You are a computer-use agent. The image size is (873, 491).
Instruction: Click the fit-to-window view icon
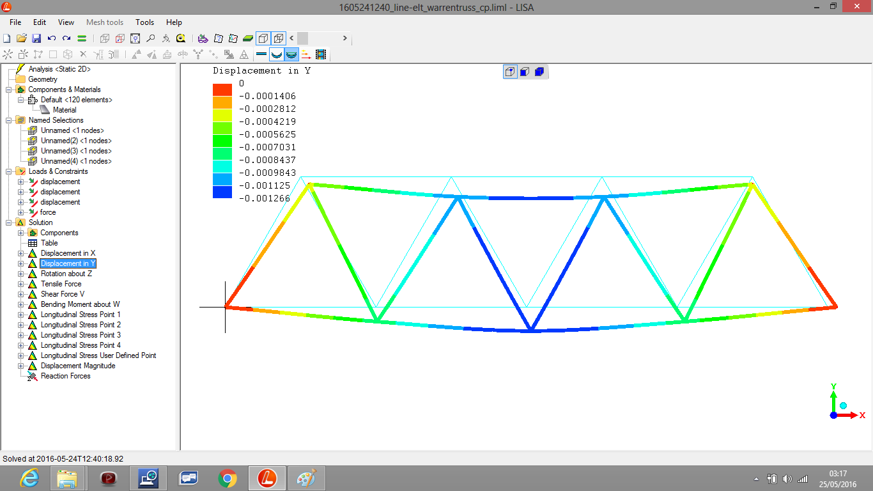pos(135,38)
